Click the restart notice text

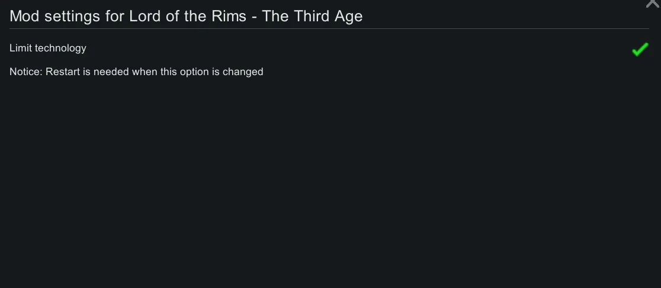pos(136,72)
